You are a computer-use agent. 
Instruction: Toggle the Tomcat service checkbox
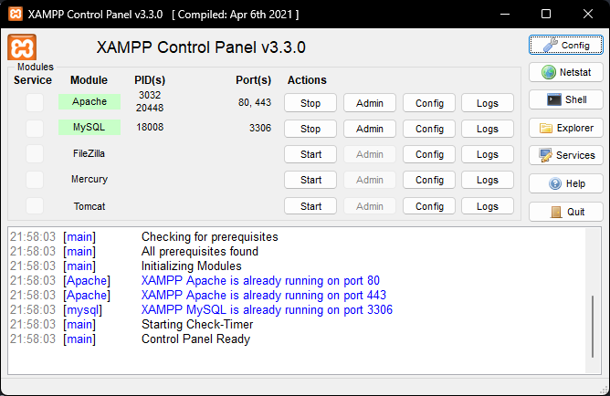click(x=35, y=205)
